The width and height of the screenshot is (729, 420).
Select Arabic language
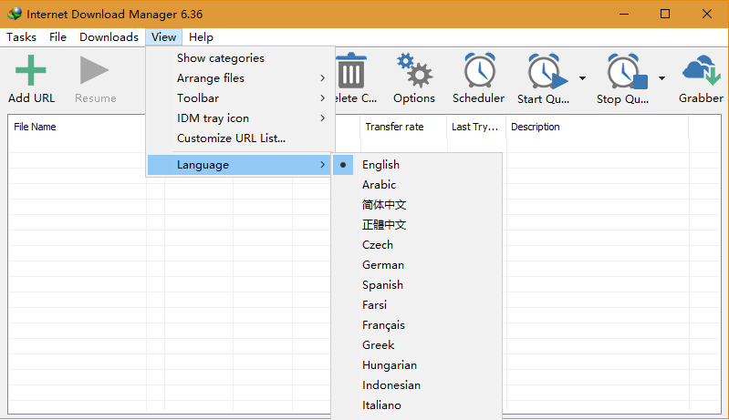pos(417,185)
